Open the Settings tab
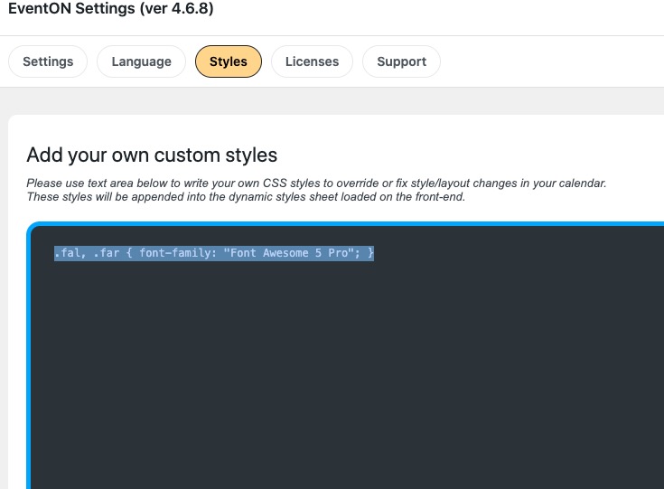The height and width of the screenshot is (489, 664). click(48, 61)
